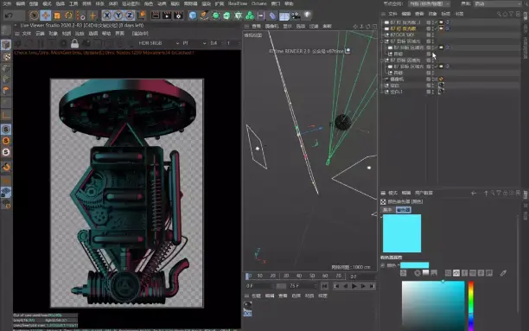
Task: Select the Oct material thumbnail
Action: [247, 308]
